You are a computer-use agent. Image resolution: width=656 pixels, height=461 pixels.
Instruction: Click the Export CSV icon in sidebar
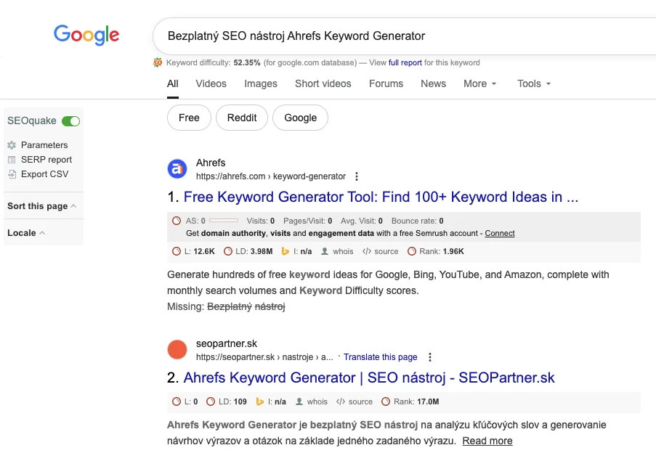coord(12,174)
